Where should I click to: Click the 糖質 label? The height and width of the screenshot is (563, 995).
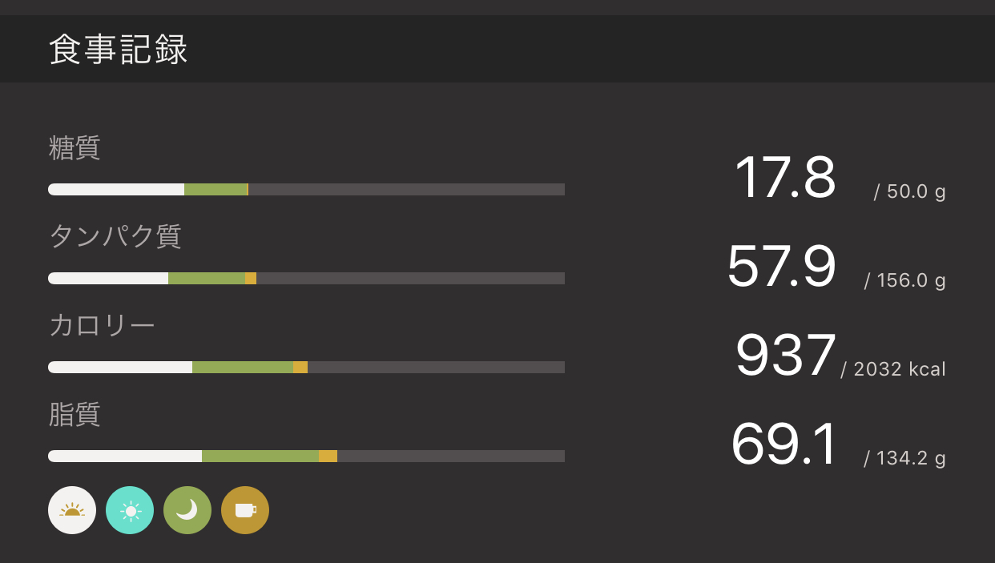pyautogui.click(x=75, y=148)
